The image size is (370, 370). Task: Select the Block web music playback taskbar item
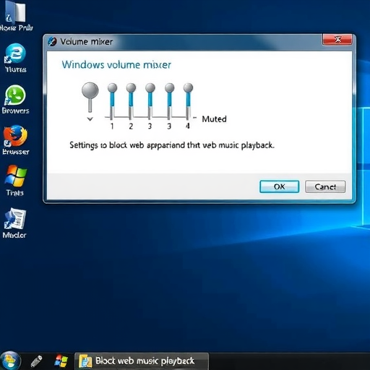tap(142, 361)
